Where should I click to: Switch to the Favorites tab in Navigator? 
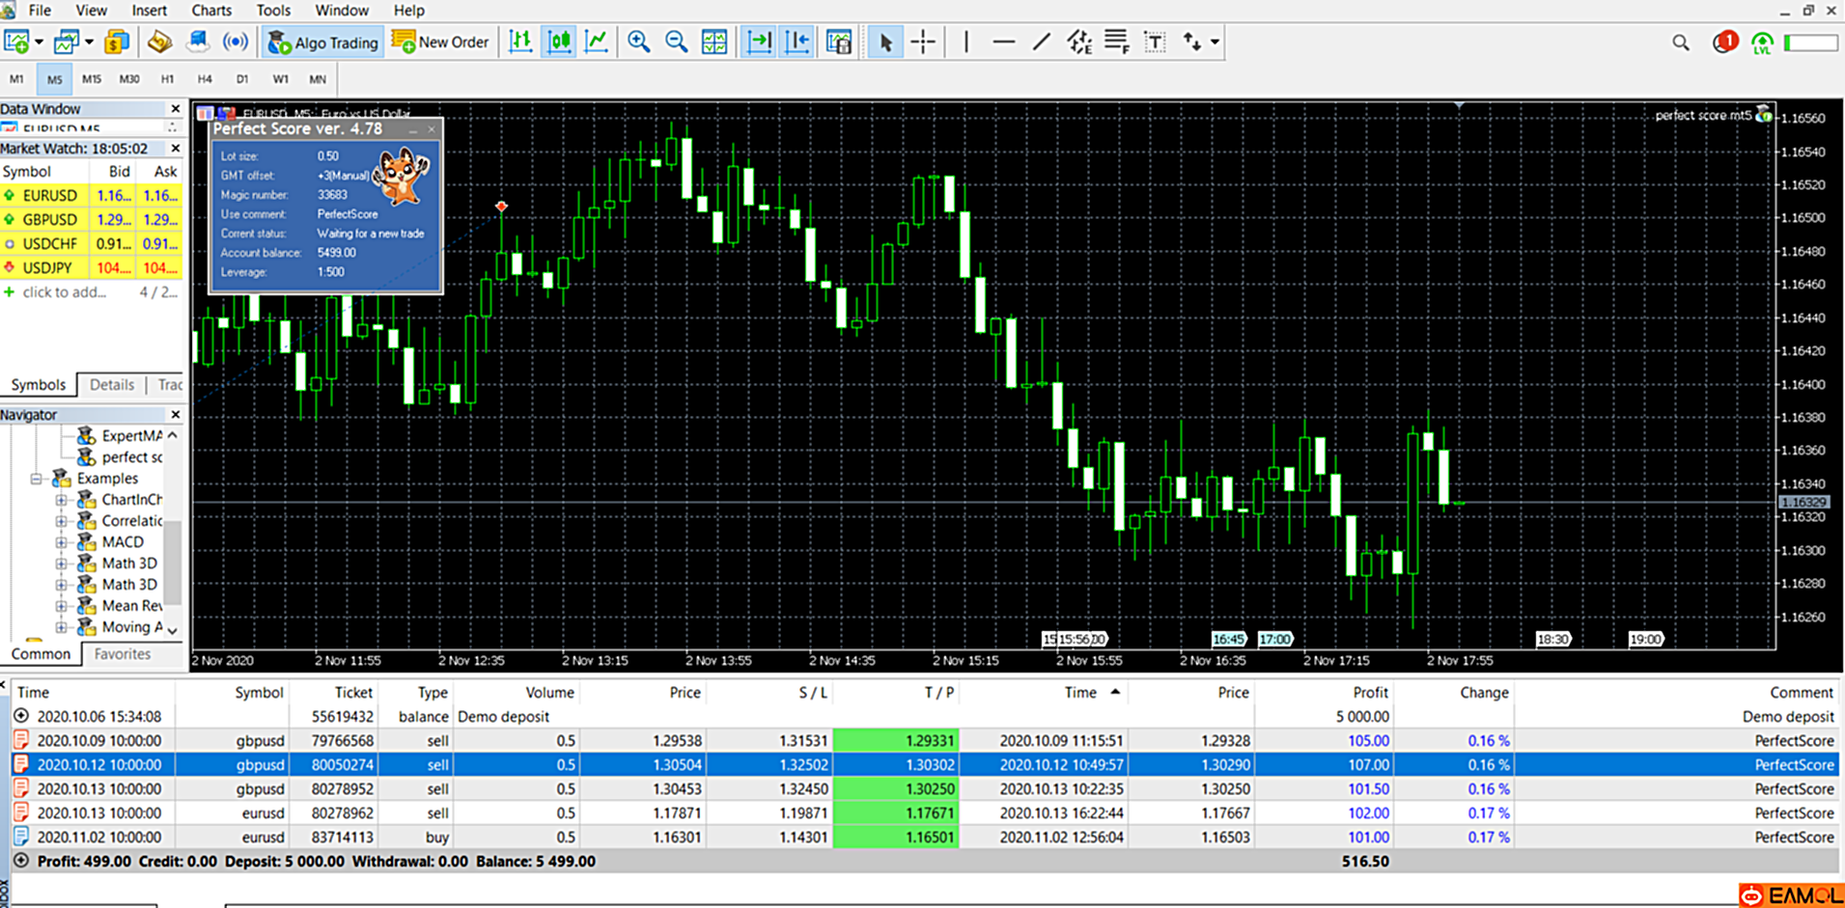tap(123, 653)
